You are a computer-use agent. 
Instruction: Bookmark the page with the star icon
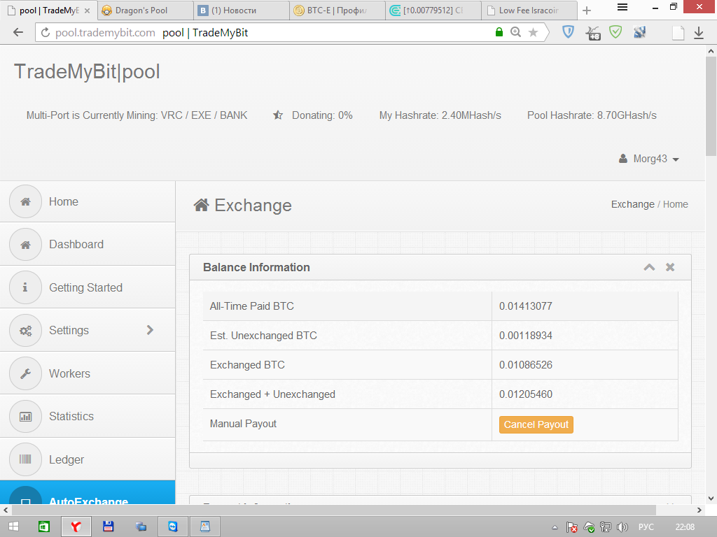point(533,32)
